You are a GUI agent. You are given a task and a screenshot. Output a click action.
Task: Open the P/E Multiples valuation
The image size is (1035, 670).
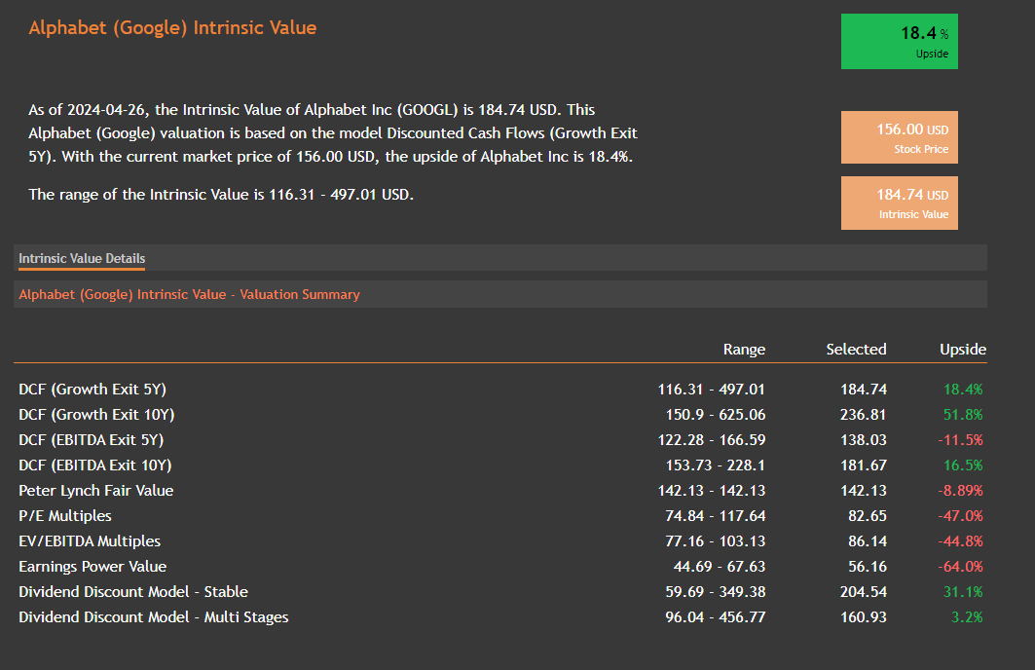pyautogui.click(x=65, y=516)
